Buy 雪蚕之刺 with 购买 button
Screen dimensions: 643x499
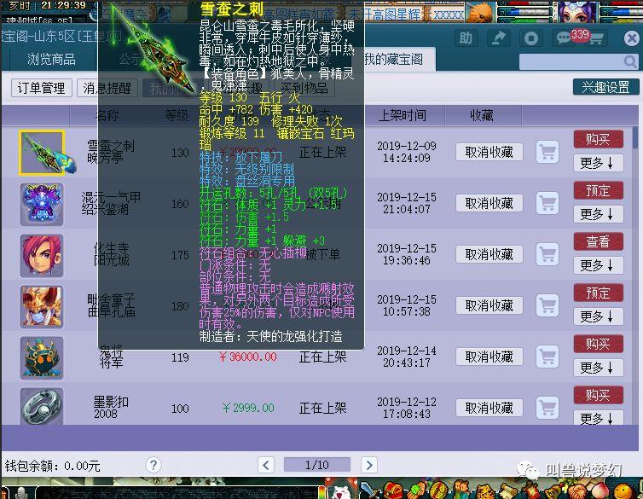[599, 139]
